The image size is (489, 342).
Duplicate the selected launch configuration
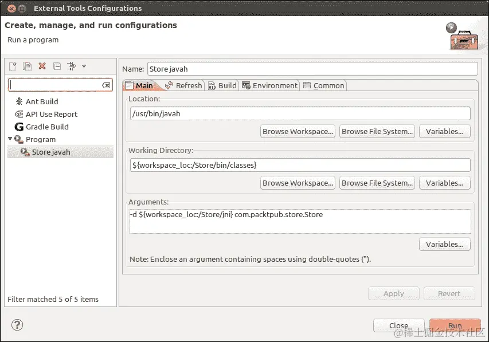pyautogui.click(x=27, y=66)
